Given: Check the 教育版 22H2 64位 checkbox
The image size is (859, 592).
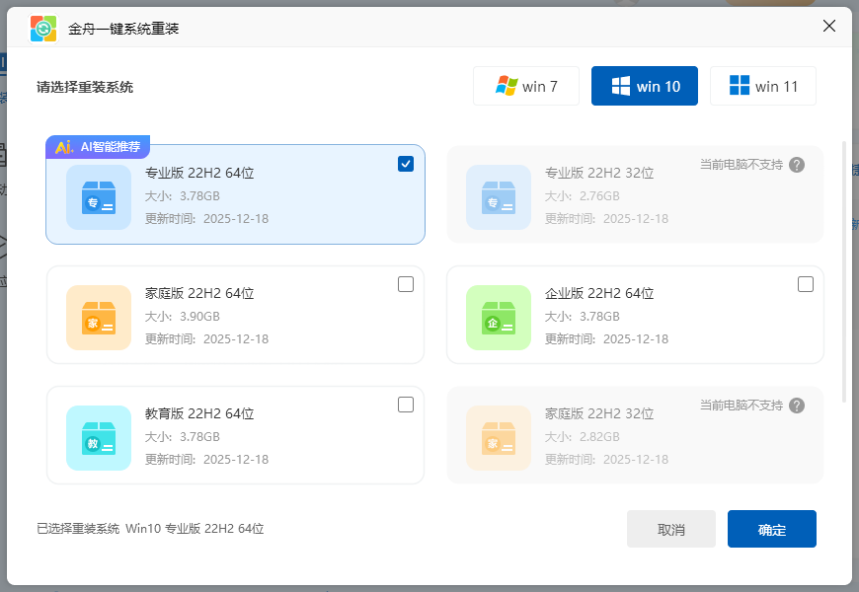Looking at the screenshot, I should point(406,405).
